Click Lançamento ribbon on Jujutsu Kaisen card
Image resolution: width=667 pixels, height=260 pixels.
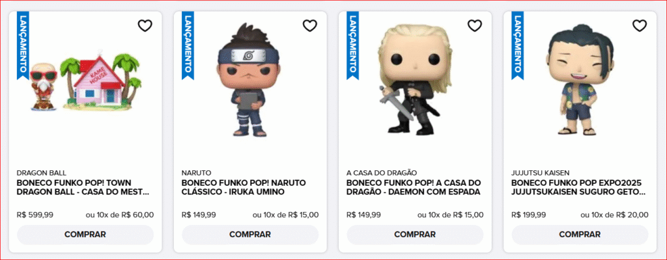518,45
